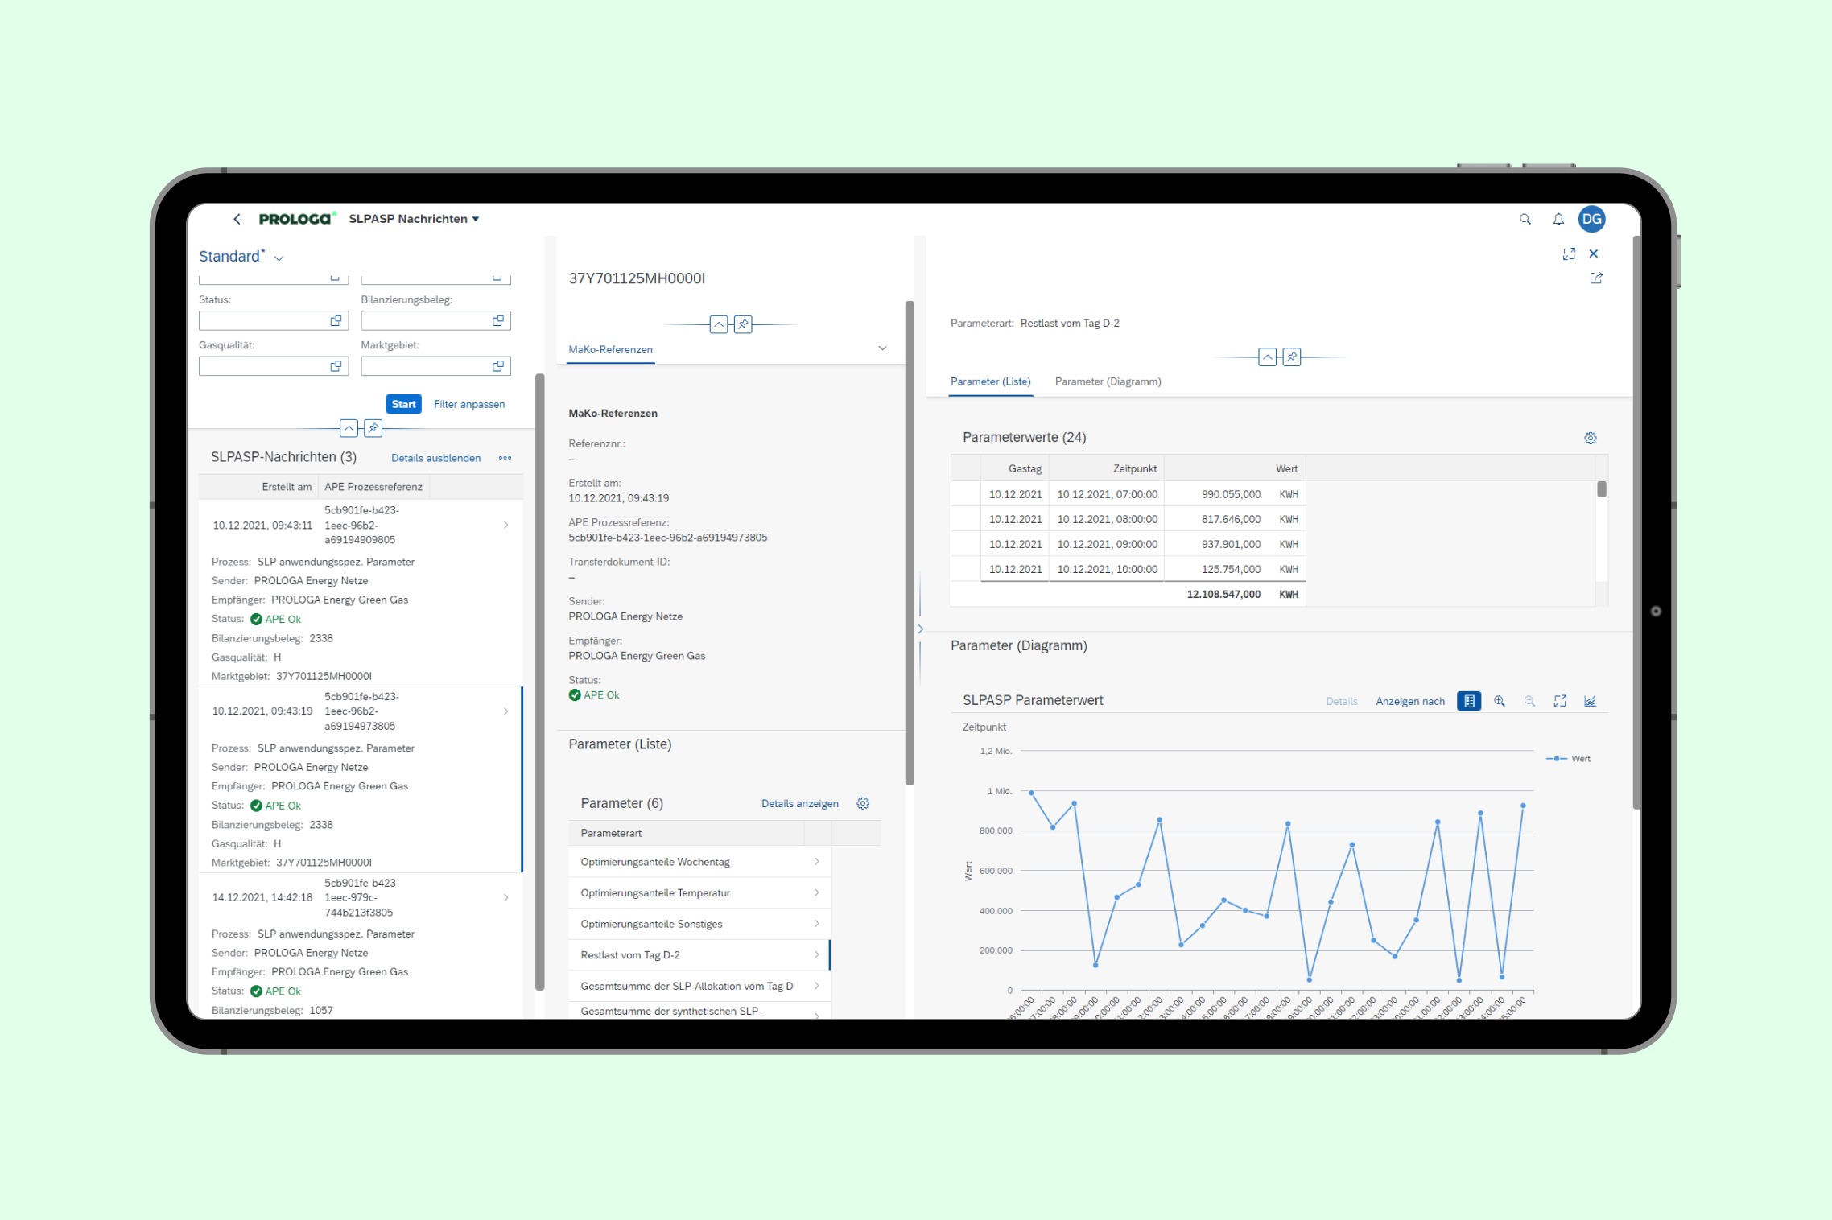1832x1220 pixels.
Task: Open chart fullscreen with expand icon
Action: 1560,701
